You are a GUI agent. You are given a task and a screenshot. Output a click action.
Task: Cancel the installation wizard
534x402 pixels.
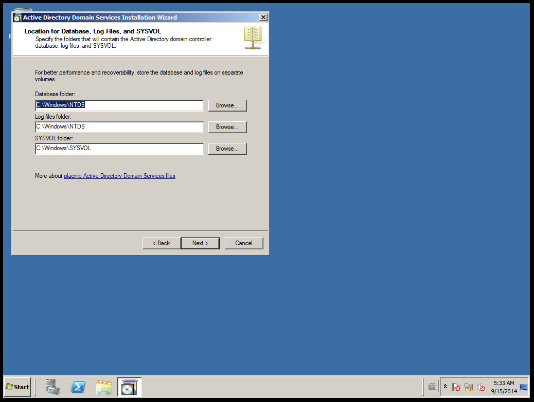244,243
